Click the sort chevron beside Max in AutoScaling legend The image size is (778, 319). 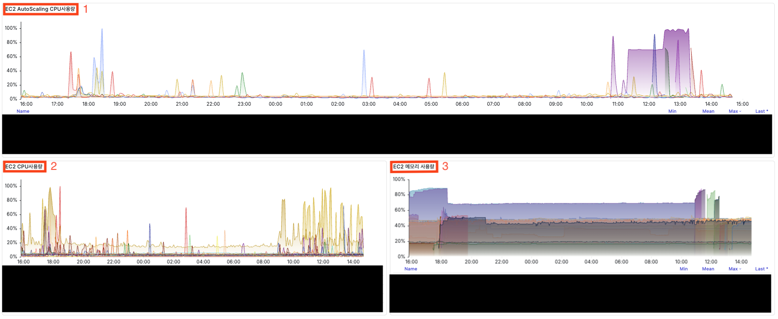point(740,111)
